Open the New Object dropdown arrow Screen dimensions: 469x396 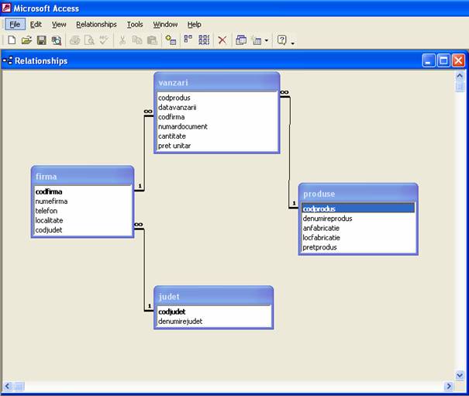(267, 40)
